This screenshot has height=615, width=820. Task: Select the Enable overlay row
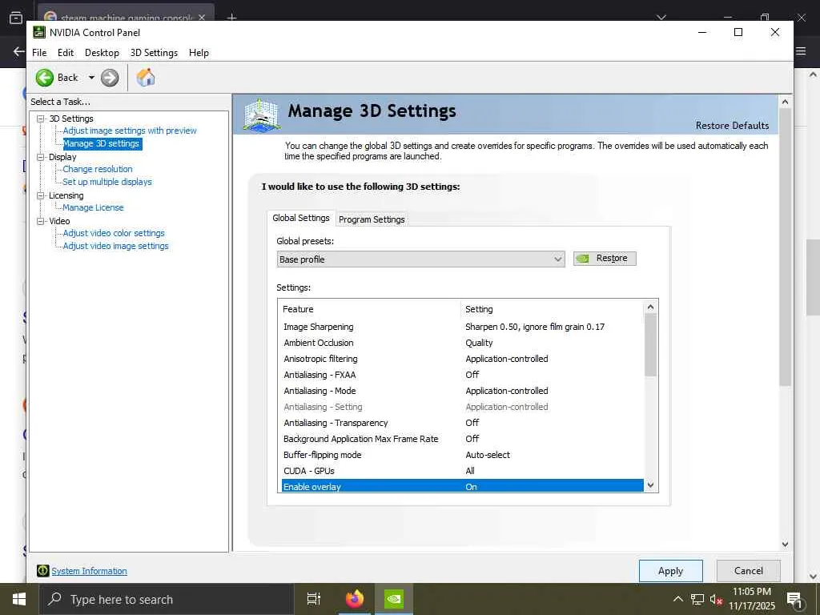[x=462, y=486]
